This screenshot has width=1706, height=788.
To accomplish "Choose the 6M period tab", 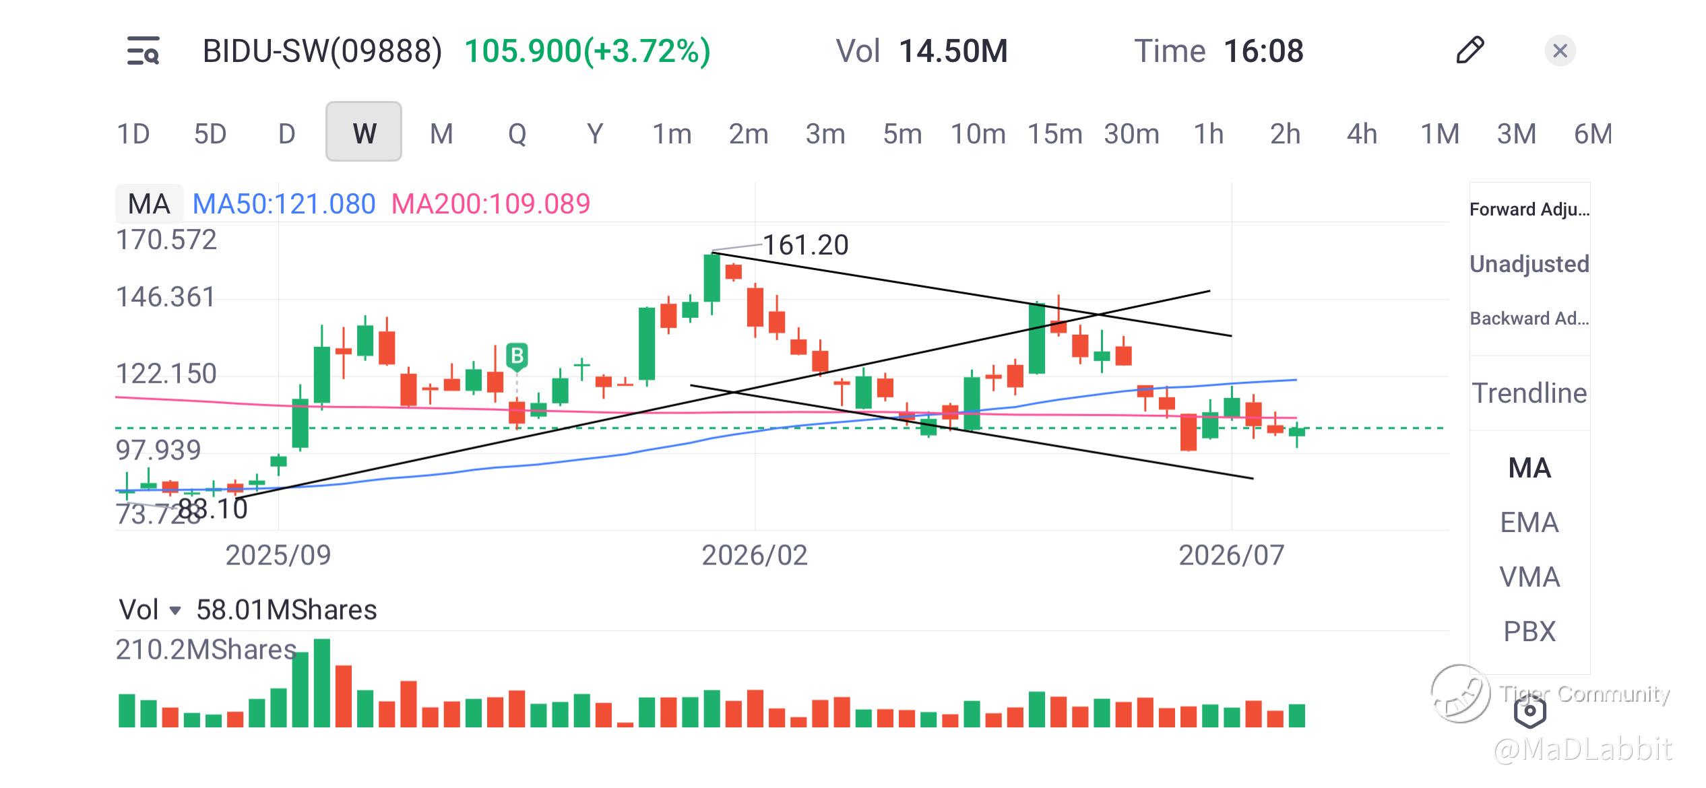I will tap(1593, 133).
